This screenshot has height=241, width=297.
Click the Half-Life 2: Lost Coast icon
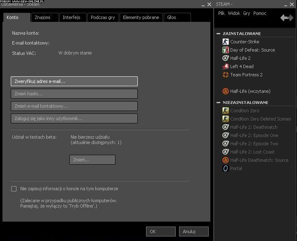pos(225,152)
